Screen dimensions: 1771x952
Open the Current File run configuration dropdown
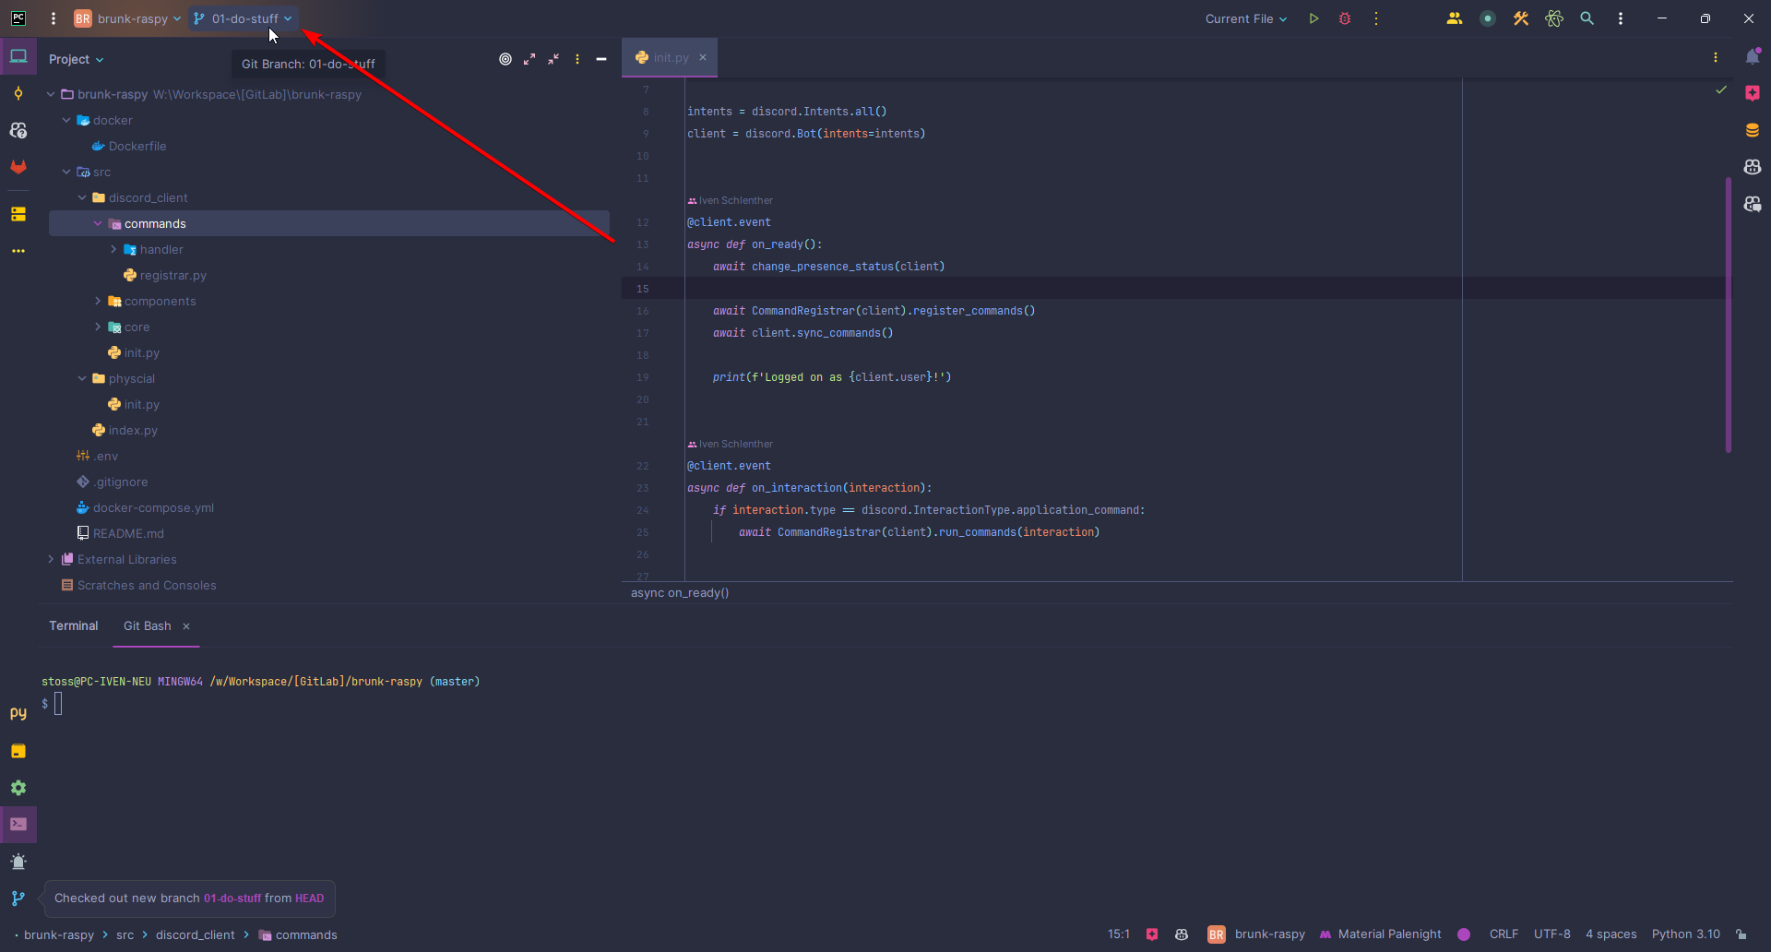coord(1245,18)
